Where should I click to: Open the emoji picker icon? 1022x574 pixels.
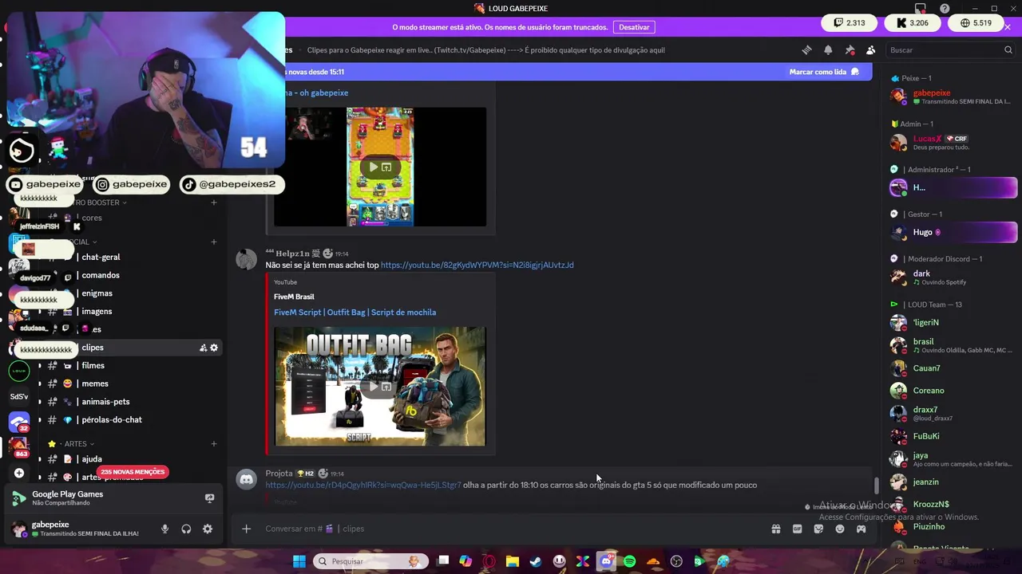point(840,529)
